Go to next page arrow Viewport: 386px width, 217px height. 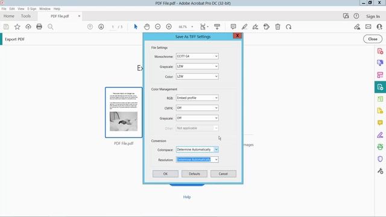(101, 27)
